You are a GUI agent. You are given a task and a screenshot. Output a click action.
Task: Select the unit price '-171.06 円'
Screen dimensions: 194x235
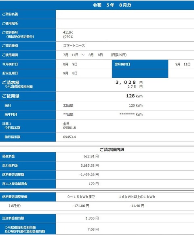(x=81, y=206)
